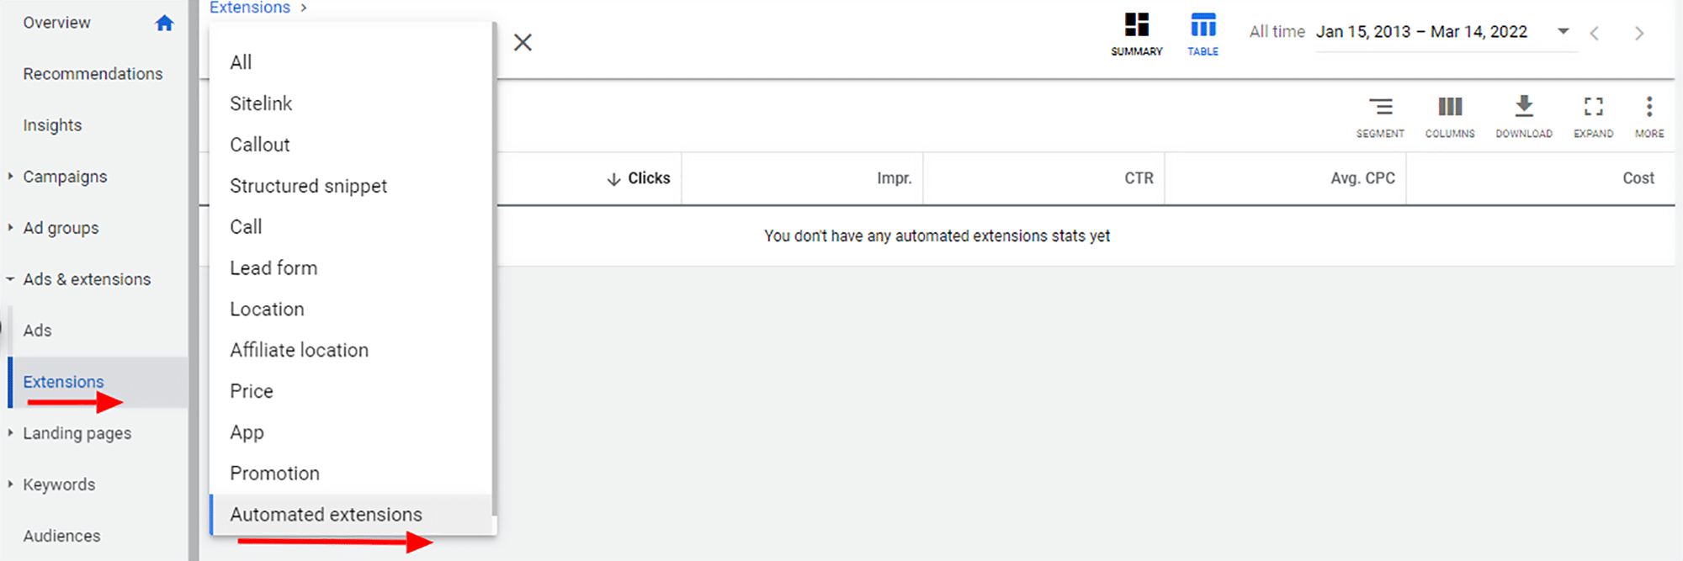Screen dimensions: 1683x561
Task: Click the Overview home icon
Action: [165, 24]
